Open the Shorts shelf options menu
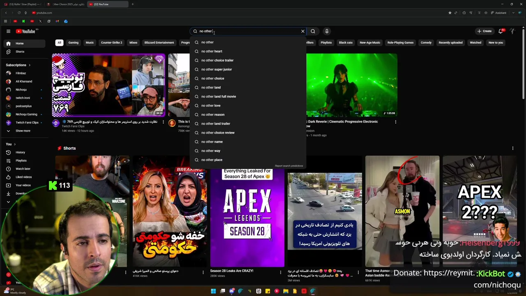526x296 pixels. point(512,148)
